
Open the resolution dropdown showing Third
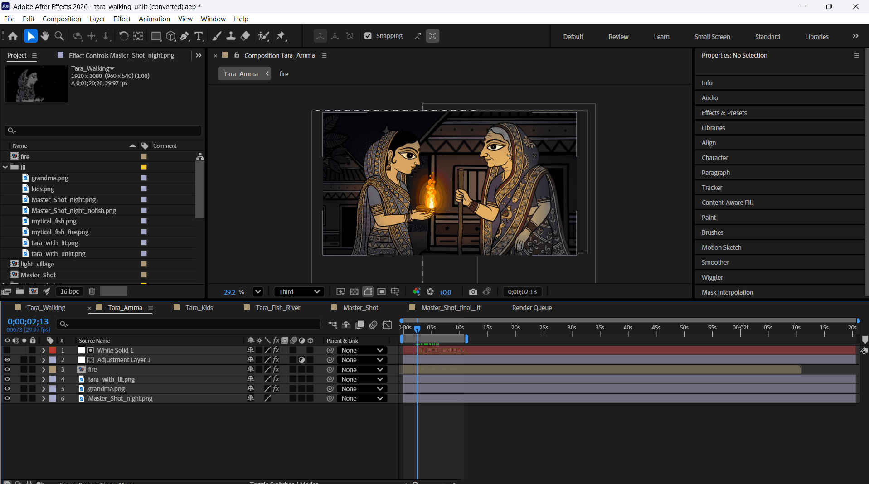click(x=299, y=292)
